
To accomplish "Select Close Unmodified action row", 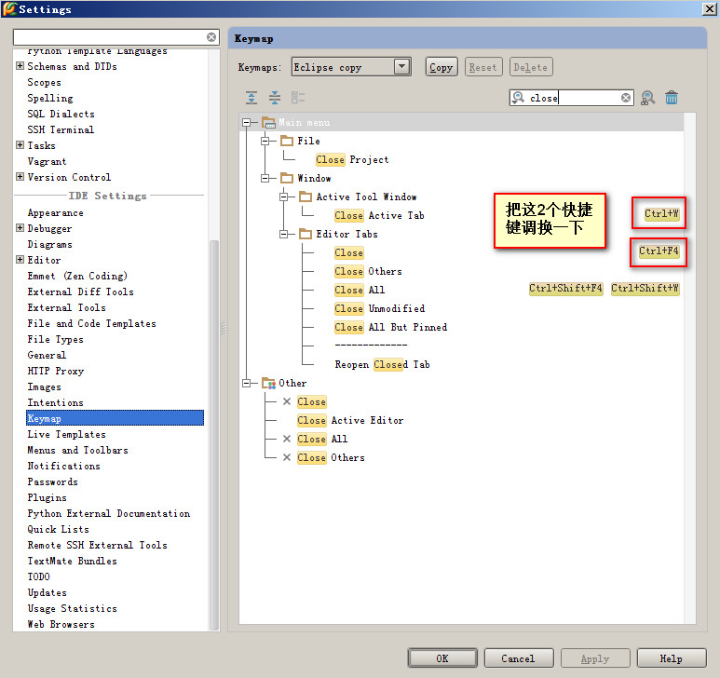I will 380,308.
